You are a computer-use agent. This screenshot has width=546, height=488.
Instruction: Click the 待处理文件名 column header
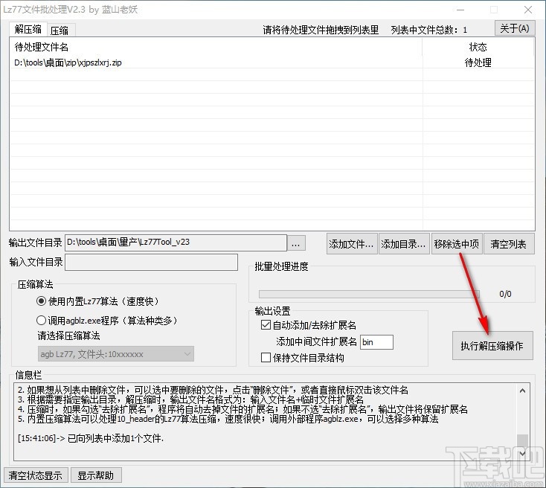pyautogui.click(x=216, y=47)
